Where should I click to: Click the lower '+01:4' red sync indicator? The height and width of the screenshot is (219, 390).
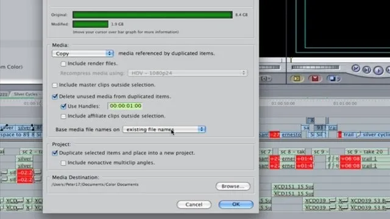click(x=304, y=165)
